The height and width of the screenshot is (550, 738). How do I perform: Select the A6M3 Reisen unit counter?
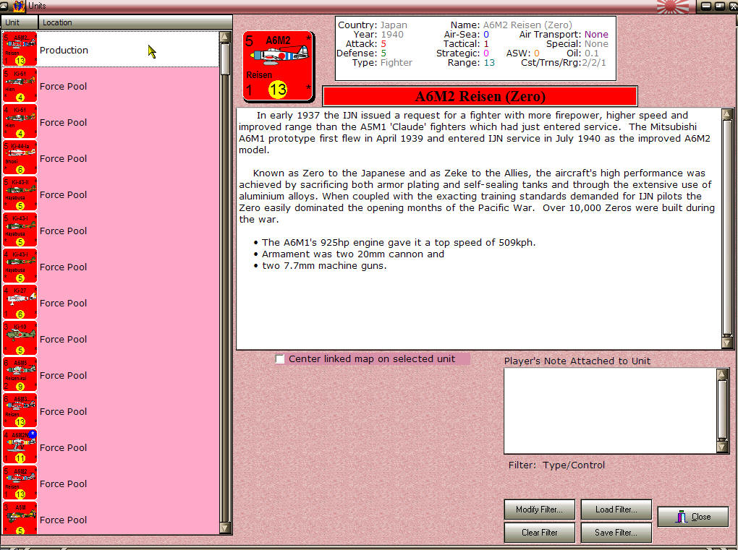(x=20, y=411)
